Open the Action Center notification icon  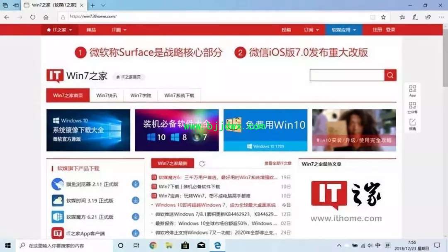point(437,245)
